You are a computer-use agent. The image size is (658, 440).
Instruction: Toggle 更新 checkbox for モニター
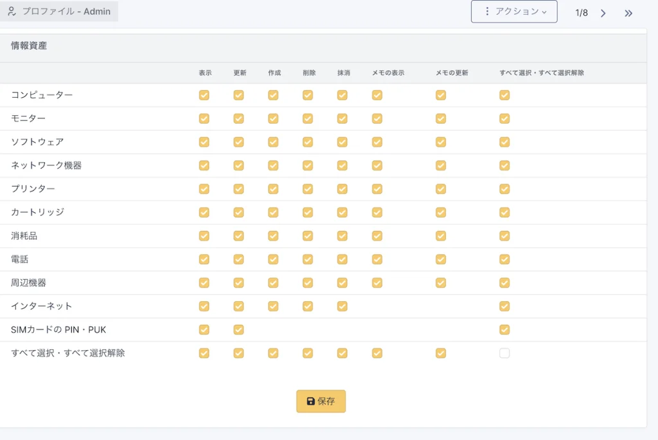239,118
